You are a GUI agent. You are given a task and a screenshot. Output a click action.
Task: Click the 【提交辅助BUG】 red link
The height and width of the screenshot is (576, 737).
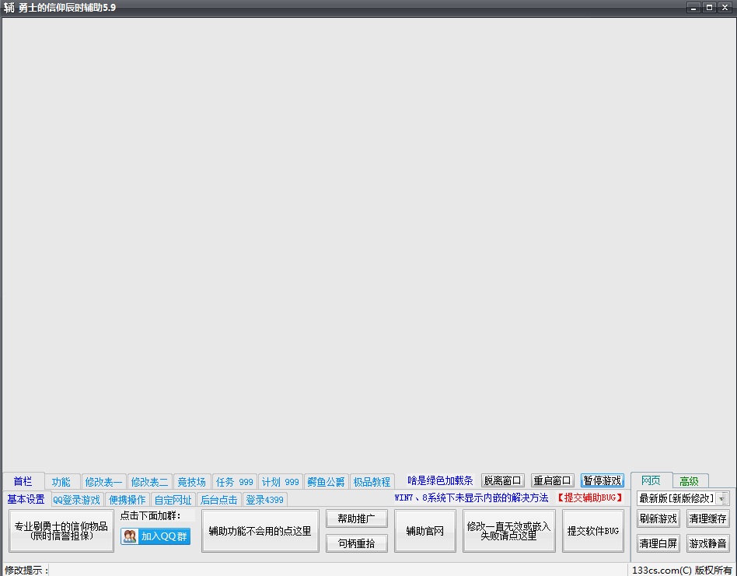[x=590, y=497]
